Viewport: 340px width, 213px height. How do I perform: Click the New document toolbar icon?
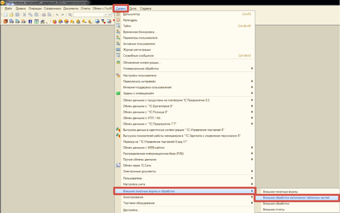pyautogui.click(x=6, y=14)
